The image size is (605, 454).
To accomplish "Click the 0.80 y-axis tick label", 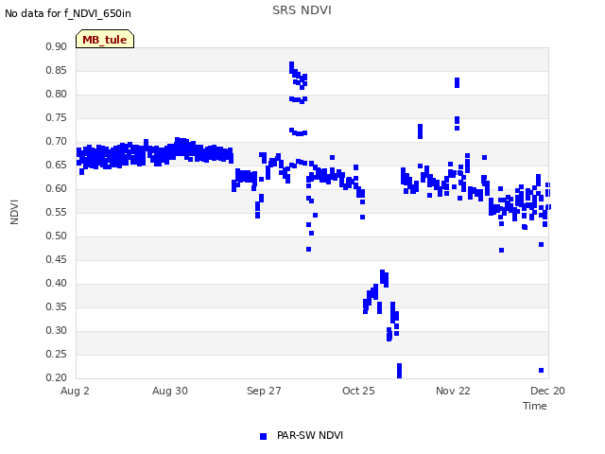I will coord(57,94).
